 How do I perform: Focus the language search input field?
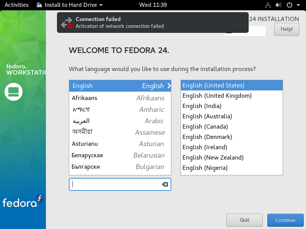click(120, 184)
